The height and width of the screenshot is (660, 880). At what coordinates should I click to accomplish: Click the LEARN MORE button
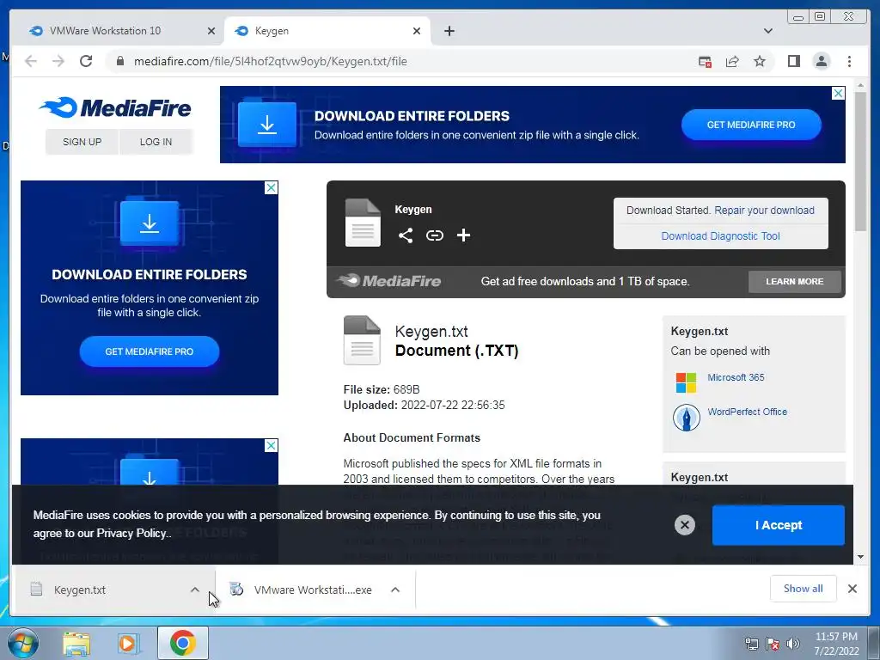794,281
